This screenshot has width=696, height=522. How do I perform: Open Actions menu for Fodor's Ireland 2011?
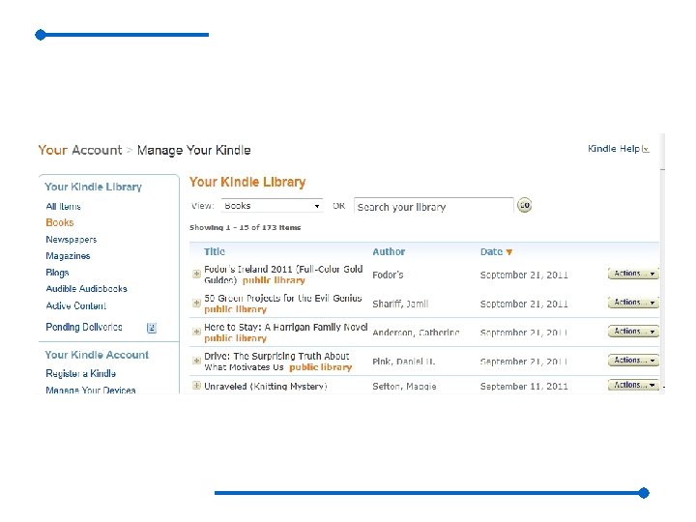tap(633, 274)
